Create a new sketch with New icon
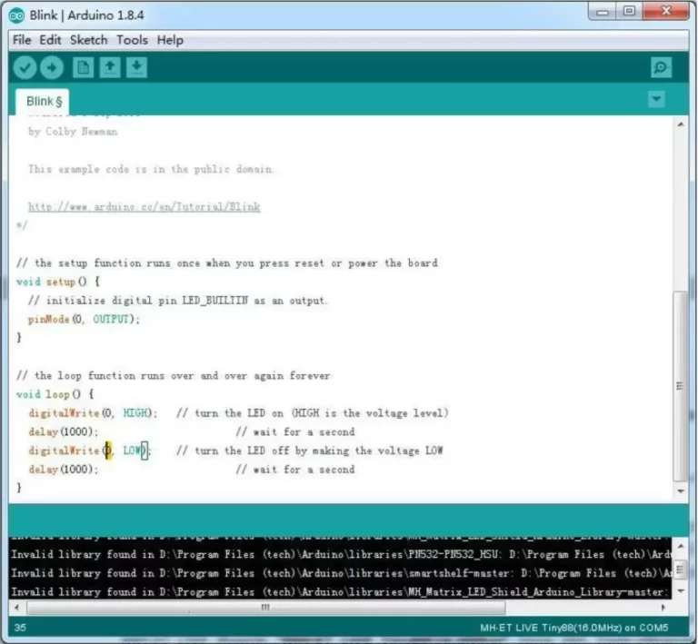The height and width of the screenshot is (644, 698). click(83, 67)
